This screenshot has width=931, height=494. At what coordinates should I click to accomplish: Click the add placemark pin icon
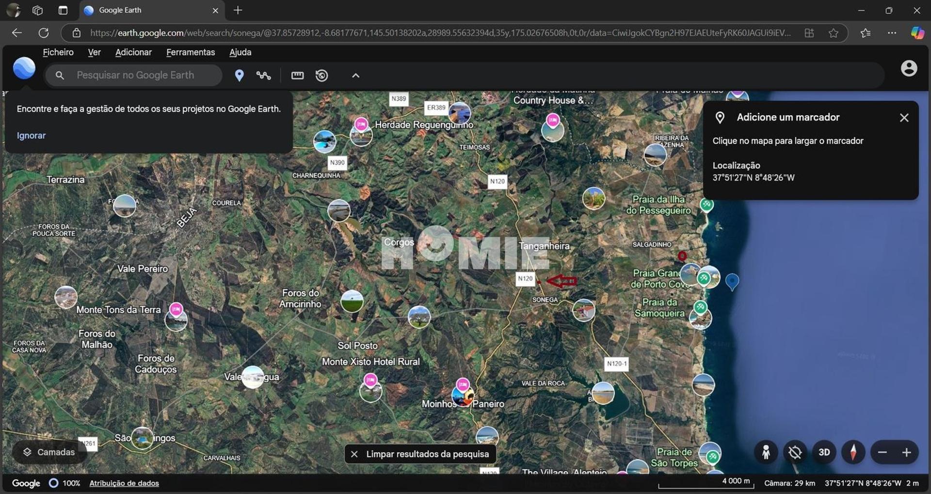coord(239,76)
